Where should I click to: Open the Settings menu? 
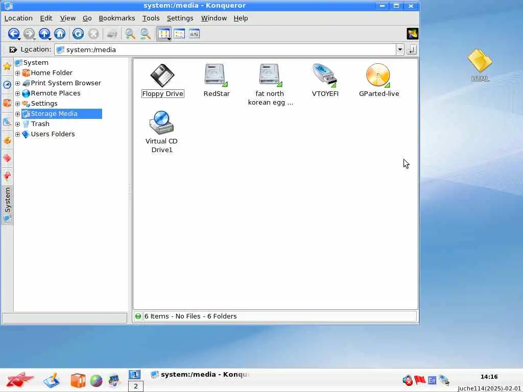(x=180, y=18)
